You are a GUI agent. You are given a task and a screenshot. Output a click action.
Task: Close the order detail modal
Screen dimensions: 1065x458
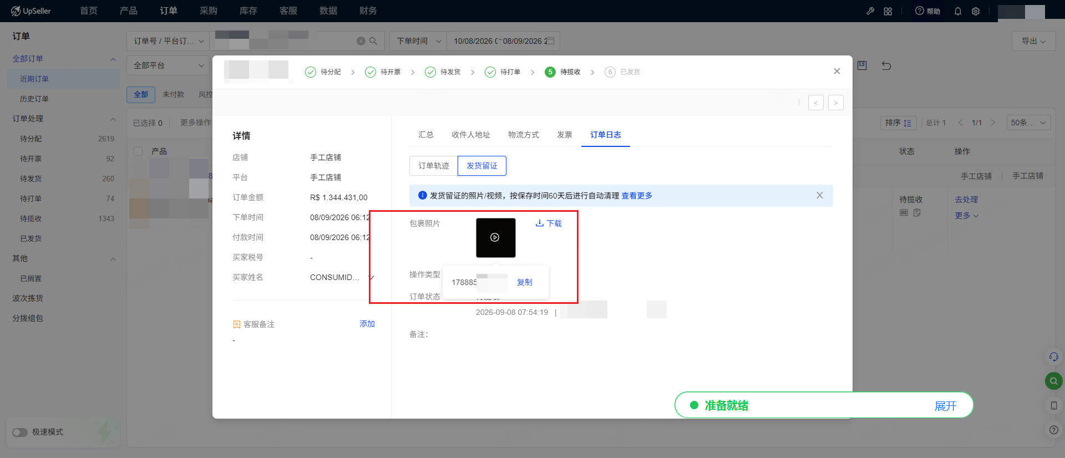click(837, 71)
